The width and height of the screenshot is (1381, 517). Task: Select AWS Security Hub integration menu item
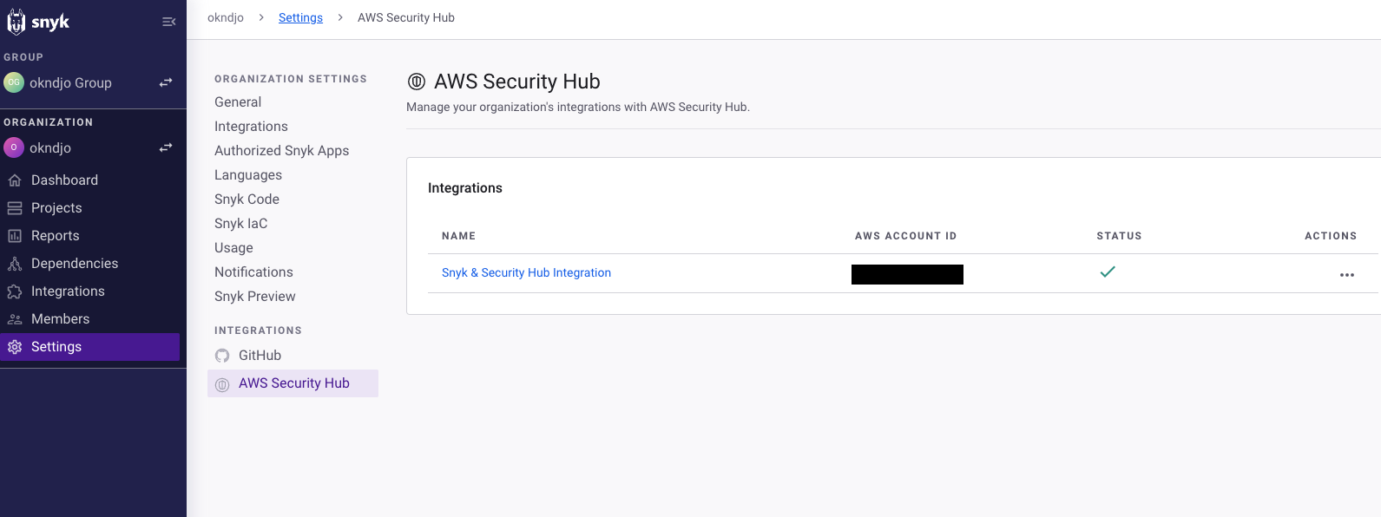coord(293,383)
